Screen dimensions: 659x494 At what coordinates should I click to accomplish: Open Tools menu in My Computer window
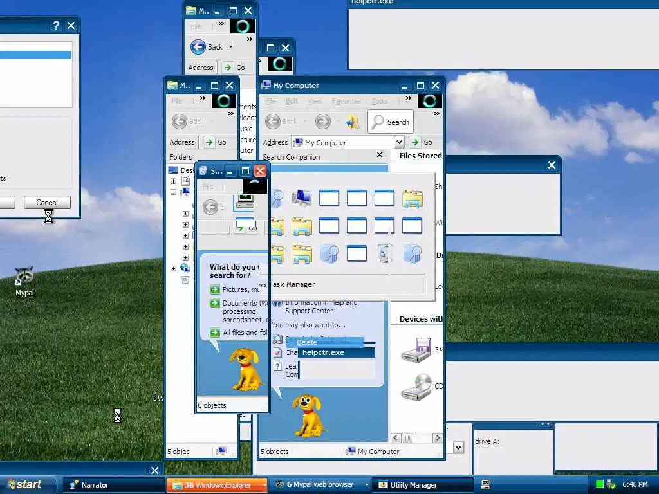(x=380, y=101)
